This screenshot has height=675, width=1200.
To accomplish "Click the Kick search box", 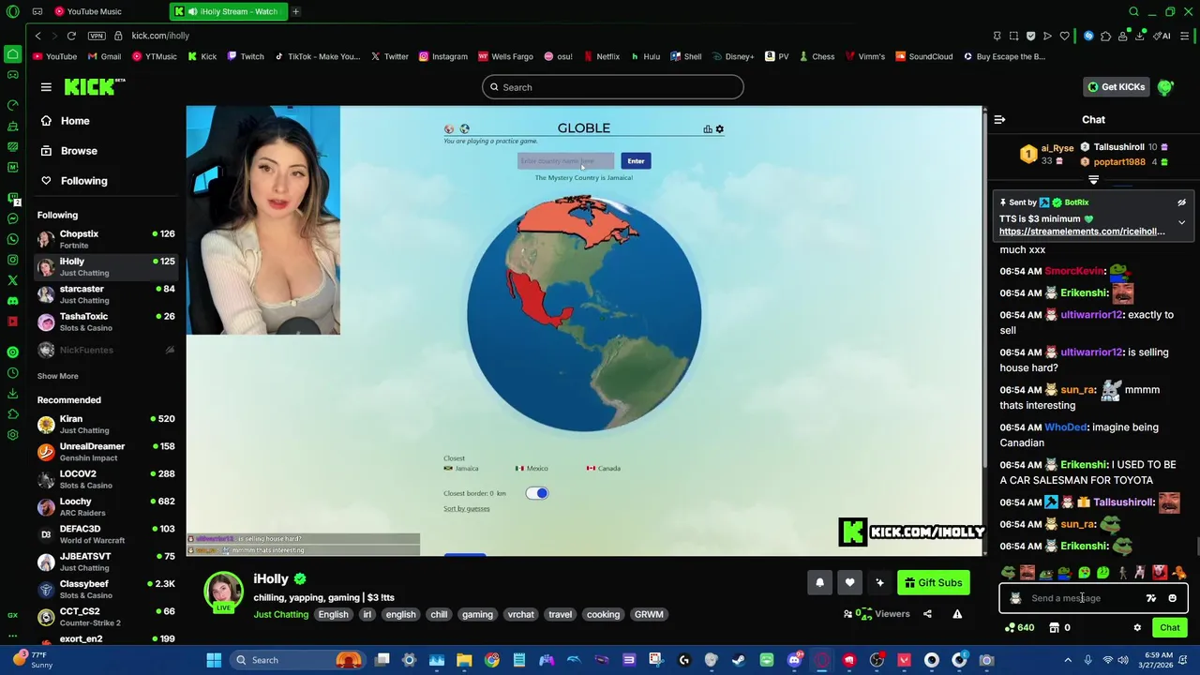I will coord(613,87).
